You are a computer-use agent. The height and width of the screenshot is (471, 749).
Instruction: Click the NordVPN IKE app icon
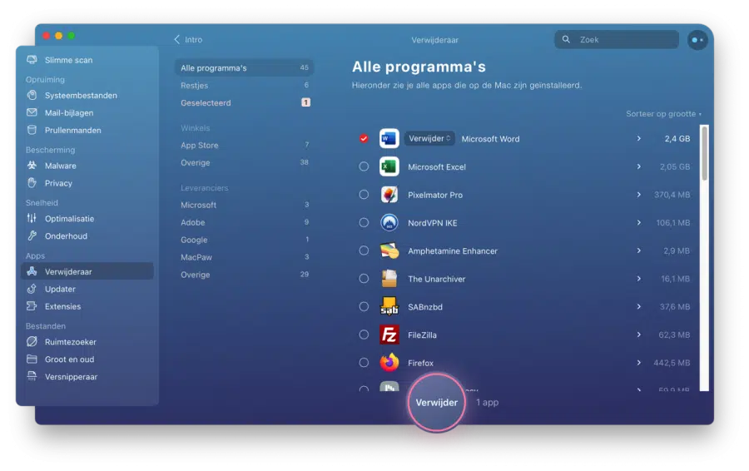click(389, 223)
